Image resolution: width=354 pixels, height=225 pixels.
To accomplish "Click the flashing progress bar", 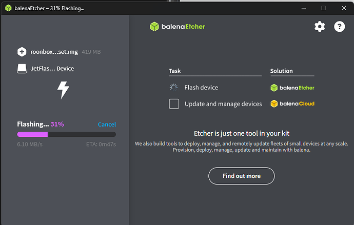I will click(x=67, y=134).
